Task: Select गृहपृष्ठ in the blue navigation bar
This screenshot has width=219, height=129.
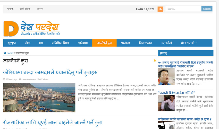Action: [x=12, y=43]
